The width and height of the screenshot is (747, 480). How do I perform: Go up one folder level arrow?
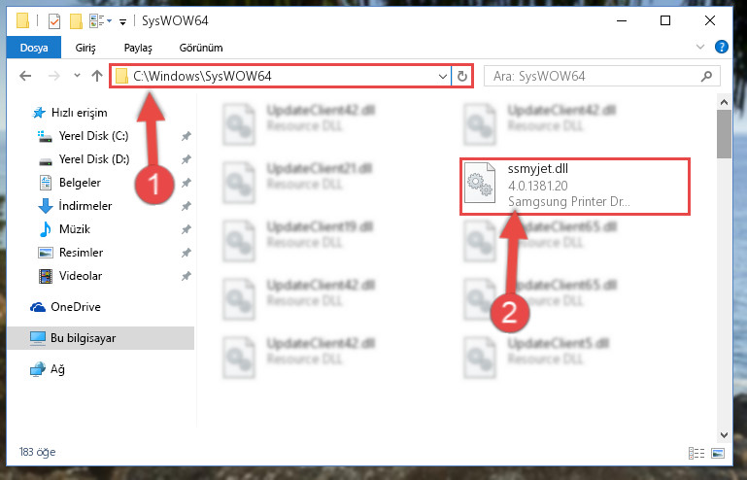click(97, 76)
